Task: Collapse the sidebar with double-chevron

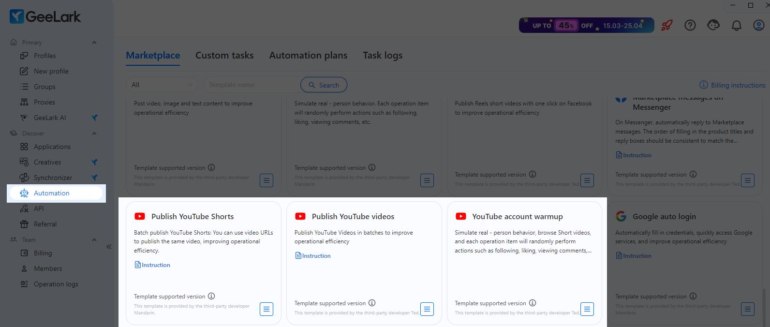Action: 109,247
